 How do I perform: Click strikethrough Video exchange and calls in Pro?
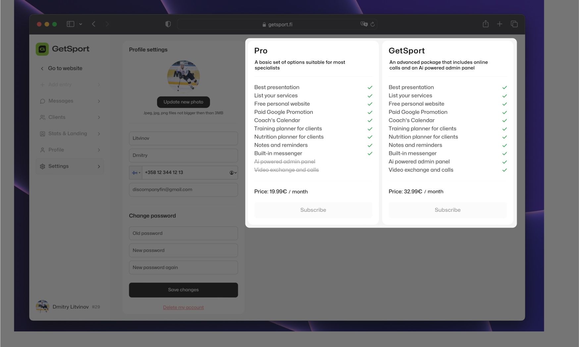click(x=287, y=170)
